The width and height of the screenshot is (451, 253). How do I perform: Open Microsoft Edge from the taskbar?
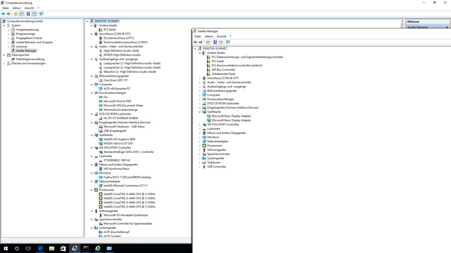[x=40, y=248]
